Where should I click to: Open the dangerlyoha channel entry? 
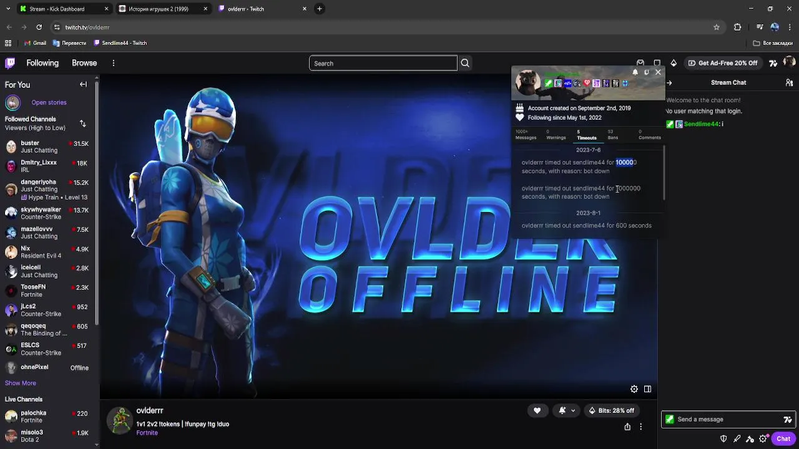tap(47, 190)
